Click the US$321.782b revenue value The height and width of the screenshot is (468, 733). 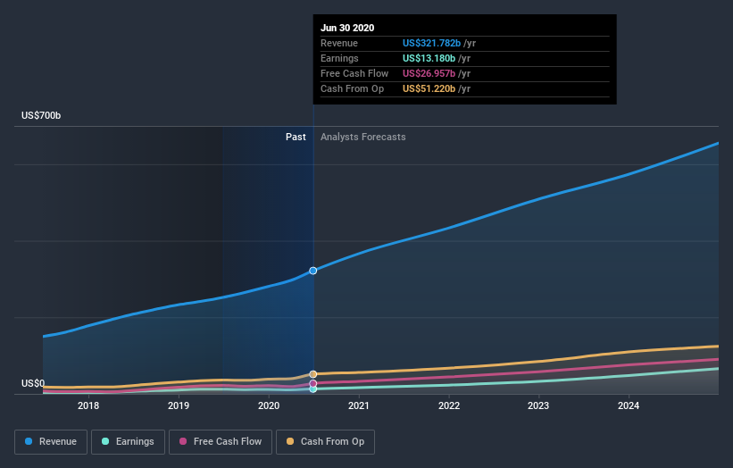(x=431, y=43)
